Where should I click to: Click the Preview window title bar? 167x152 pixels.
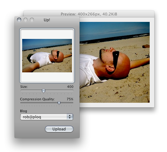click(x=89, y=14)
